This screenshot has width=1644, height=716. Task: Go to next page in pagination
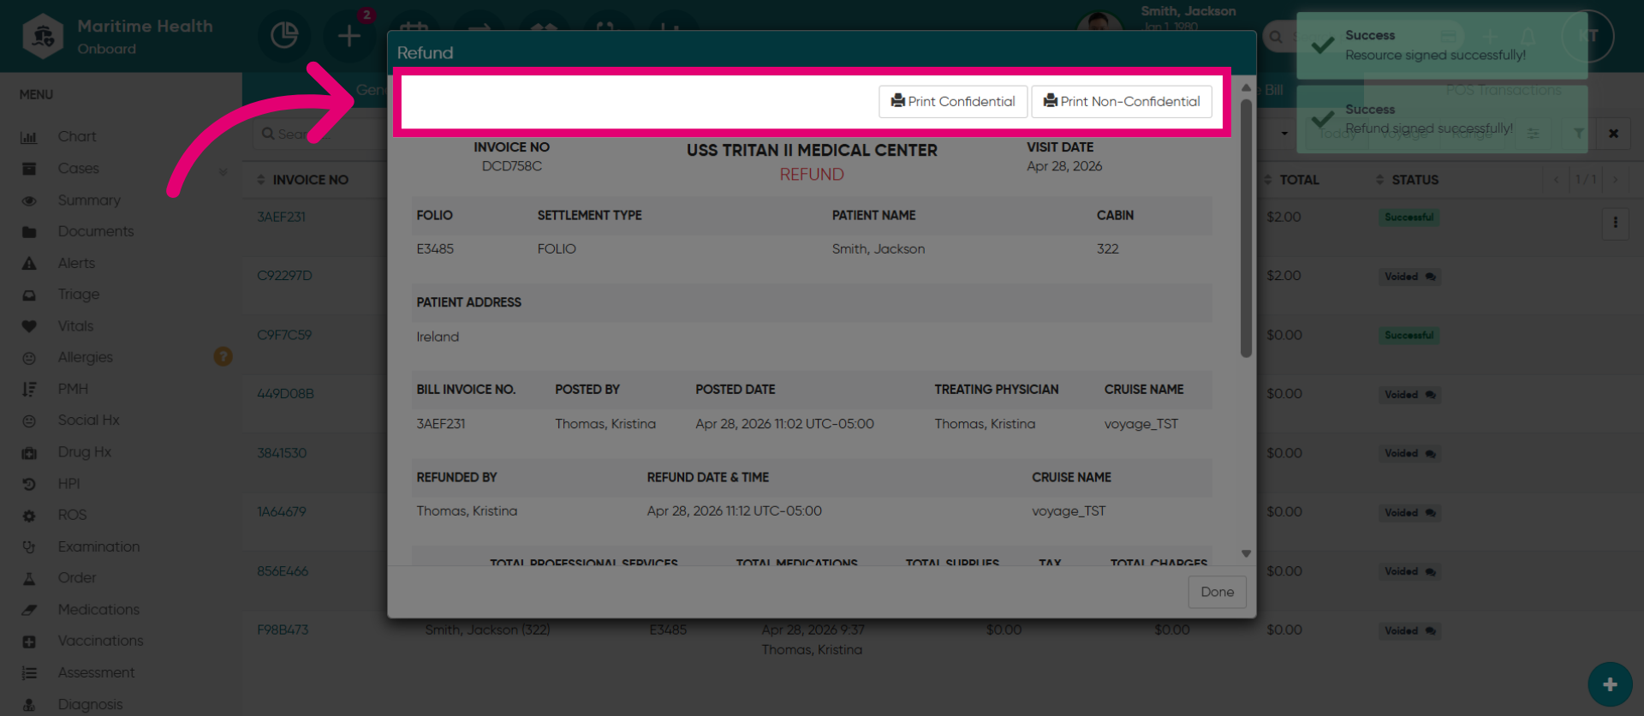click(1616, 180)
